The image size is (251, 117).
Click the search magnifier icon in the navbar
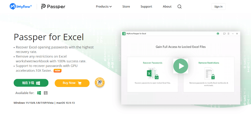point(179,7)
